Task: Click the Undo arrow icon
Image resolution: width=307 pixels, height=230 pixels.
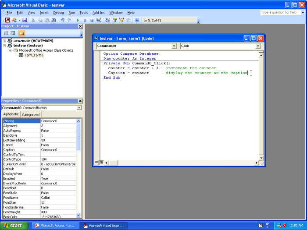Action: [62, 20]
